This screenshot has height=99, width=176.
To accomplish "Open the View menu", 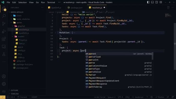I will (x=31, y=2).
